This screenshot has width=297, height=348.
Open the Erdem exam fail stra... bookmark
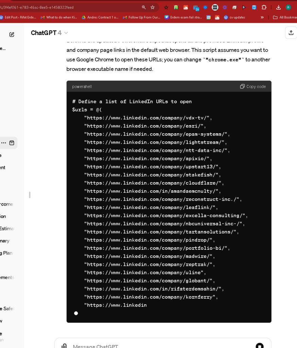(x=184, y=17)
